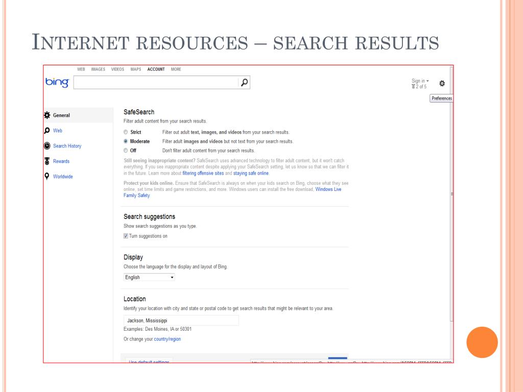Select the Strict SafeSearch radio button
This screenshot has height=392, width=523.
pyautogui.click(x=126, y=132)
